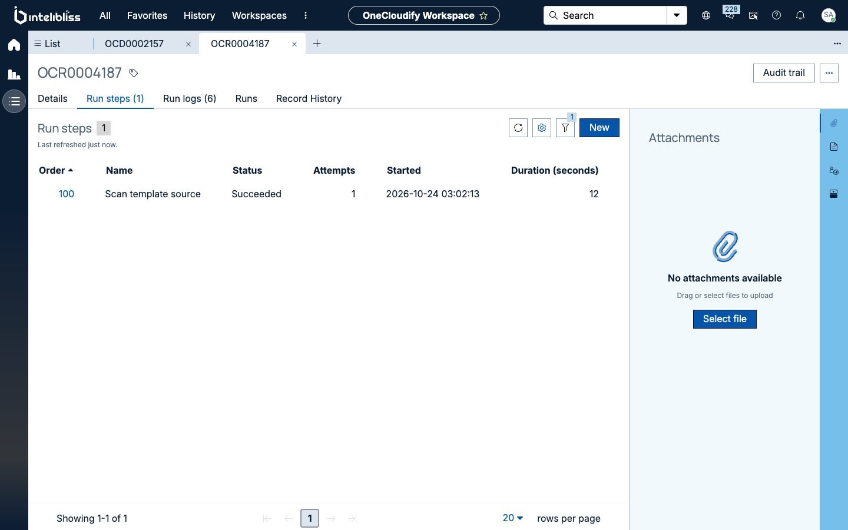The width and height of the screenshot is (848, 530).
Task: Open the sidebar discussions icon in header
Action: point(753,15)
